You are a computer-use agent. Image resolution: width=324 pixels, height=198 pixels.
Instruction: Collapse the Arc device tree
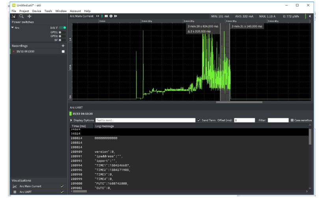[x=13, y=28]
